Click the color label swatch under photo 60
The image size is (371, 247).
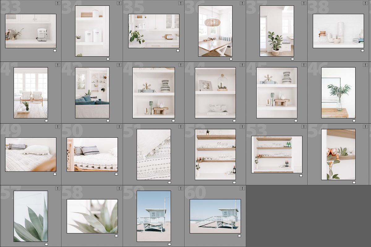point(239,236)
